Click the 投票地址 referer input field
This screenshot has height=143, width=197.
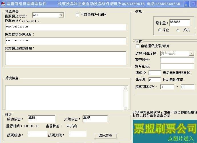coord(65,27)
